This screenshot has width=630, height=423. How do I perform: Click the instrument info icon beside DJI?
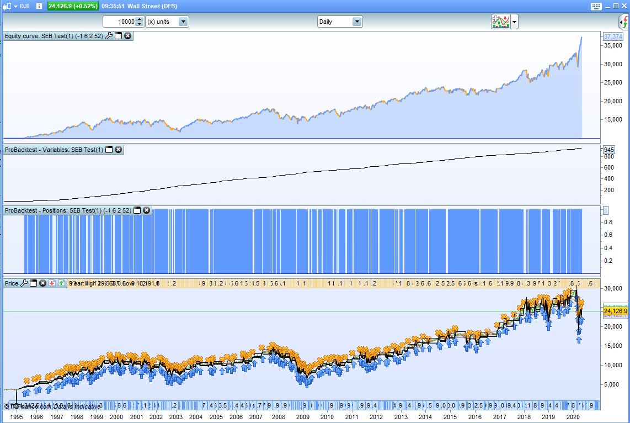39,7
